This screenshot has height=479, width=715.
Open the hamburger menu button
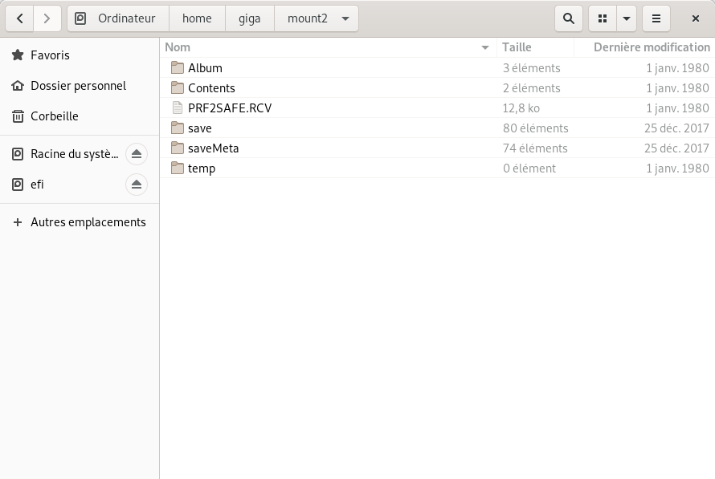656,18
